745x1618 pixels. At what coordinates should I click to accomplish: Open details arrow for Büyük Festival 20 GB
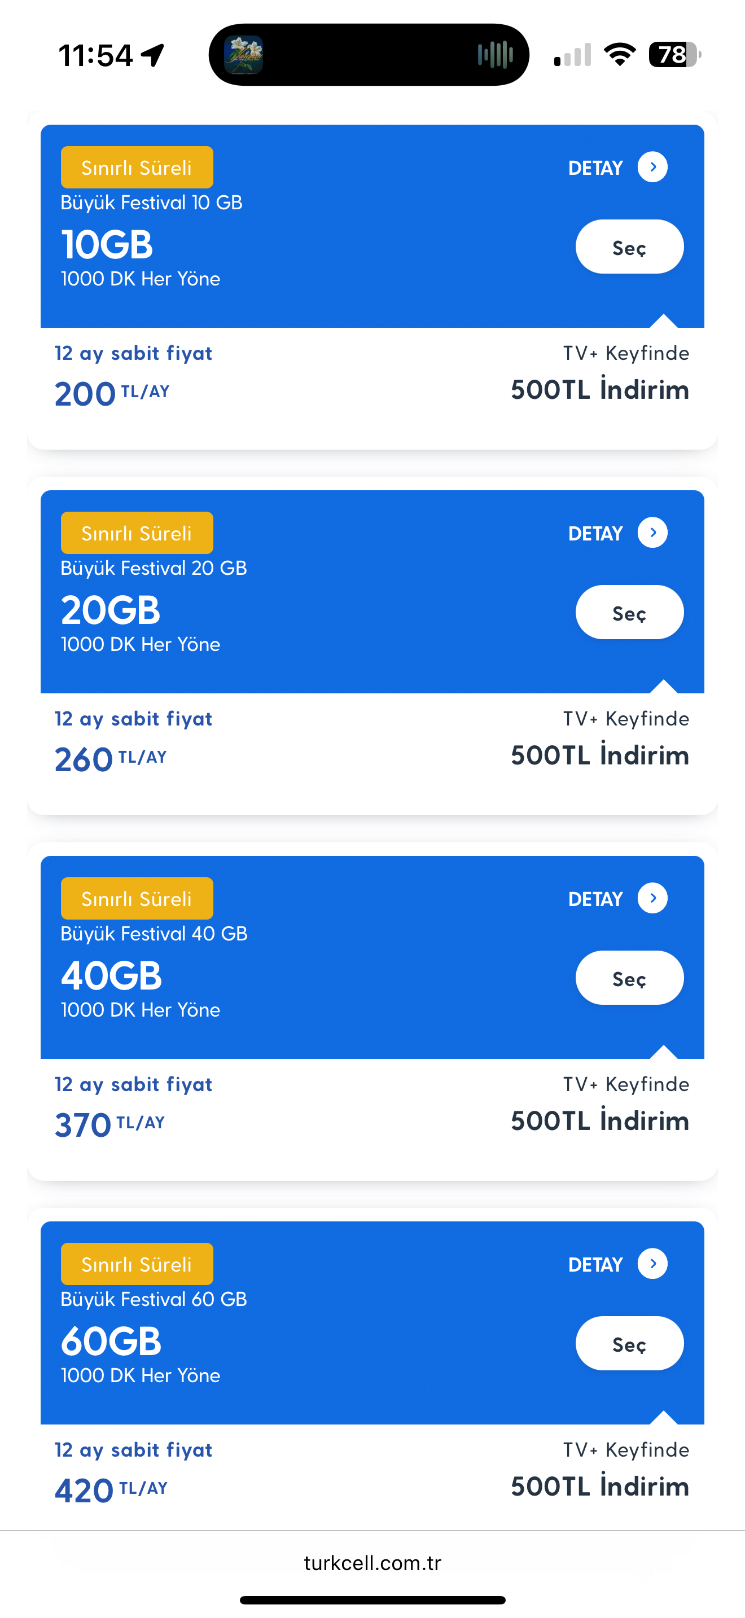652,533
